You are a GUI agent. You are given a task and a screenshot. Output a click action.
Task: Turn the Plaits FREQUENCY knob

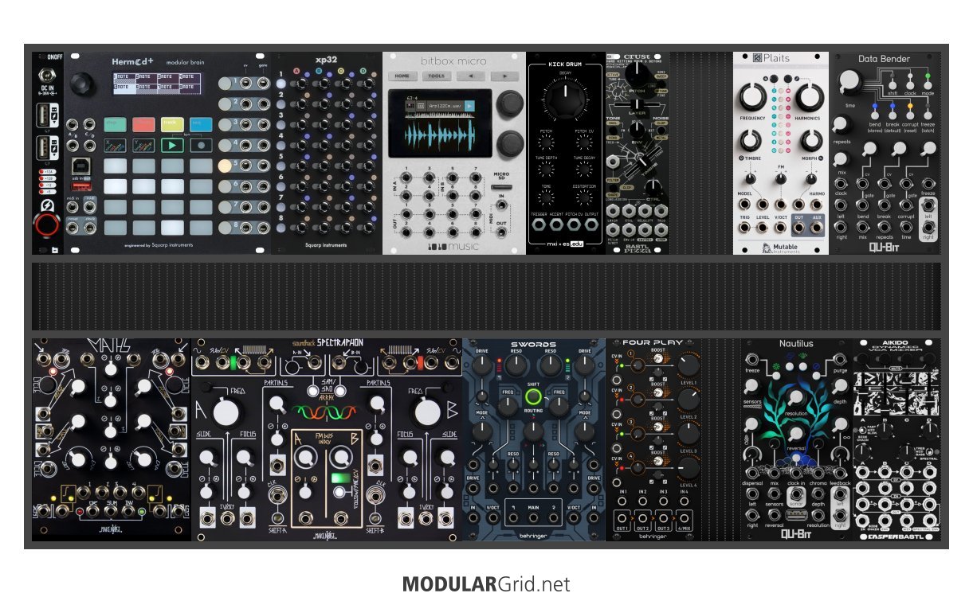753,96
